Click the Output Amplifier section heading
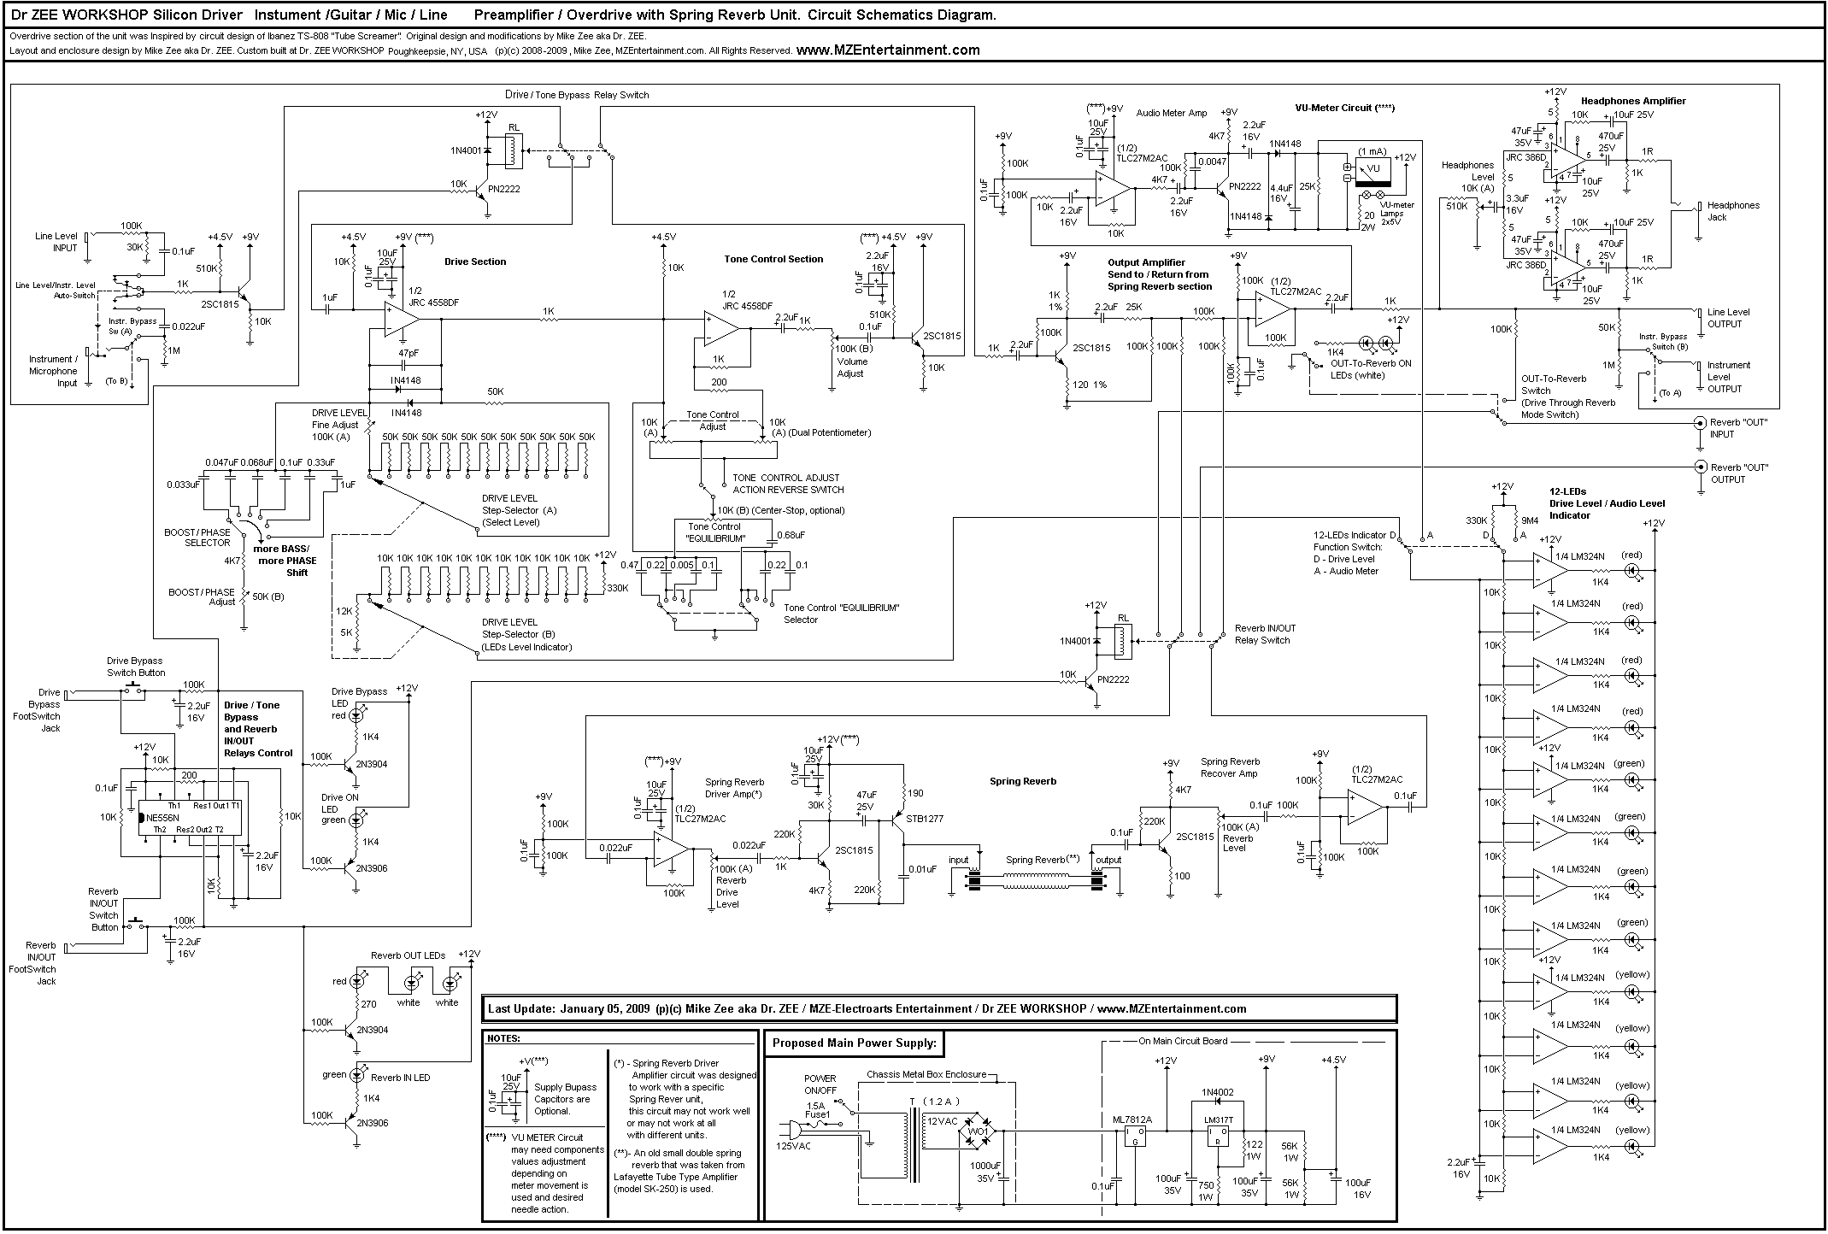This screenshot has width=1828, height=1234. (x=1160, y=274)
